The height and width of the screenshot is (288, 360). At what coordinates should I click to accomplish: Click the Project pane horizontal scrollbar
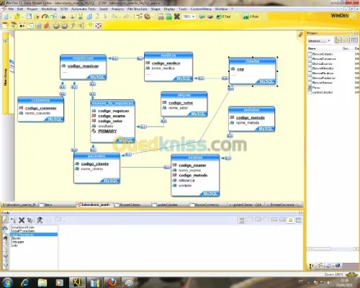332,249
